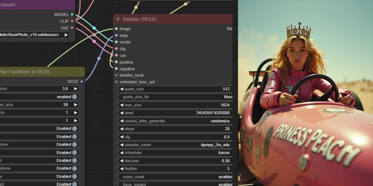The width and height of the screenshot is (373, 186).
Task: Click previous arrow on scheduler selector
Action: [x=122, y=153]
